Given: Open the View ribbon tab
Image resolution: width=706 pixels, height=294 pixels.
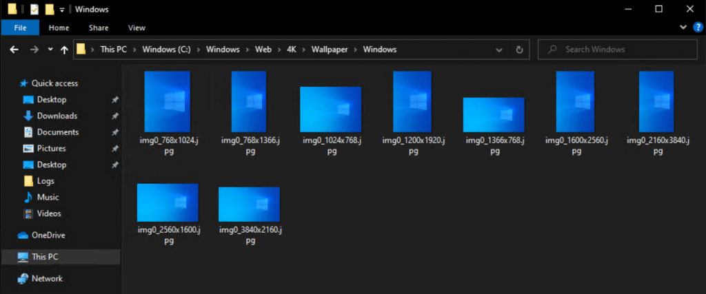Looking at the screenshot, I should pyautogui.click(x=137, y=28).
